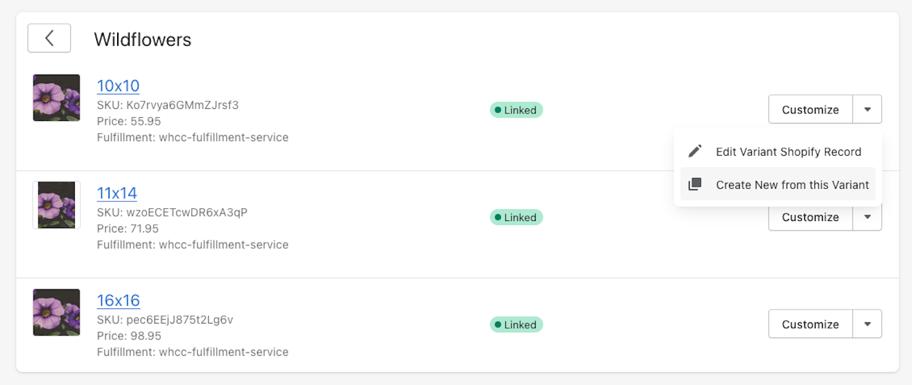Click the Linked status badge for 16x16
Viewport: 912px width, 385px height.
tap(516, 324)
